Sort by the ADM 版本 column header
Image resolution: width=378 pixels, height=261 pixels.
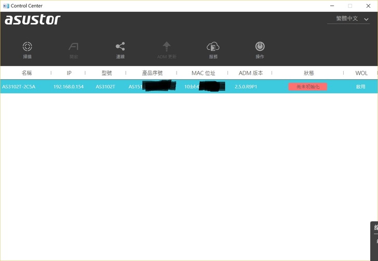tap(251, 73)
